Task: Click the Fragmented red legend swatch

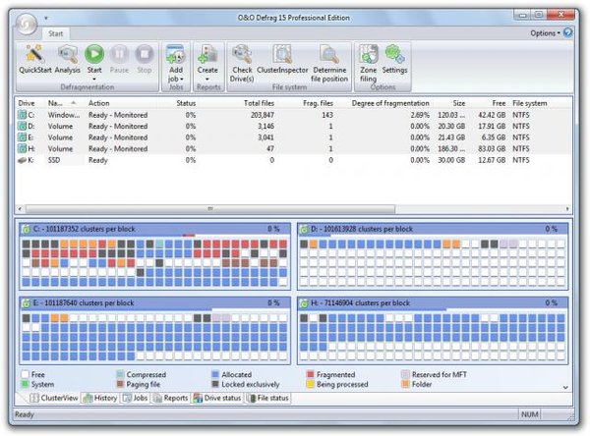Action: pyautogui.click(x=310, y=374)
